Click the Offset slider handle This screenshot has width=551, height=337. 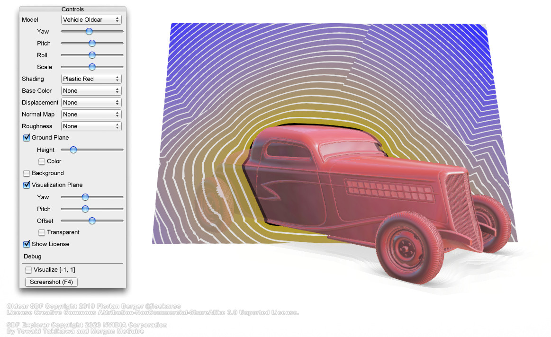coord(92,221)
